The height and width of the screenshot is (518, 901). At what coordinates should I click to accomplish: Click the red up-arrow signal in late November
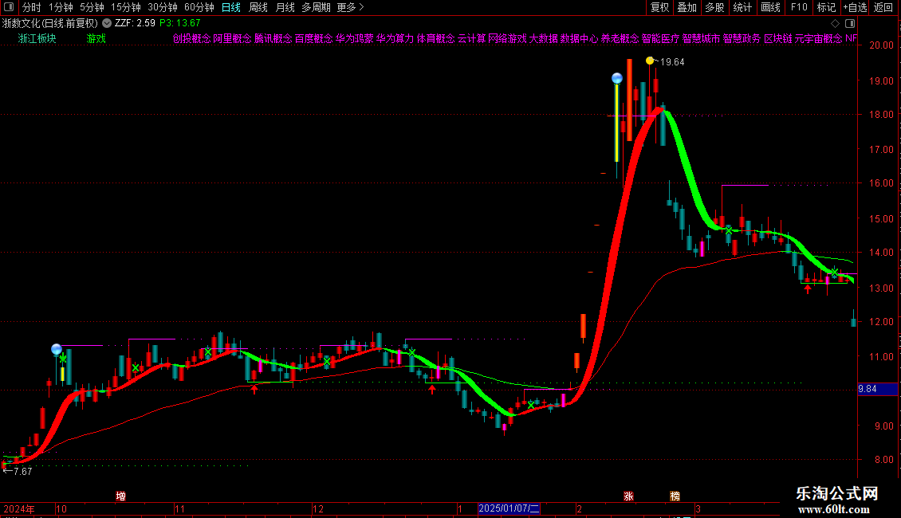[254, 389]
